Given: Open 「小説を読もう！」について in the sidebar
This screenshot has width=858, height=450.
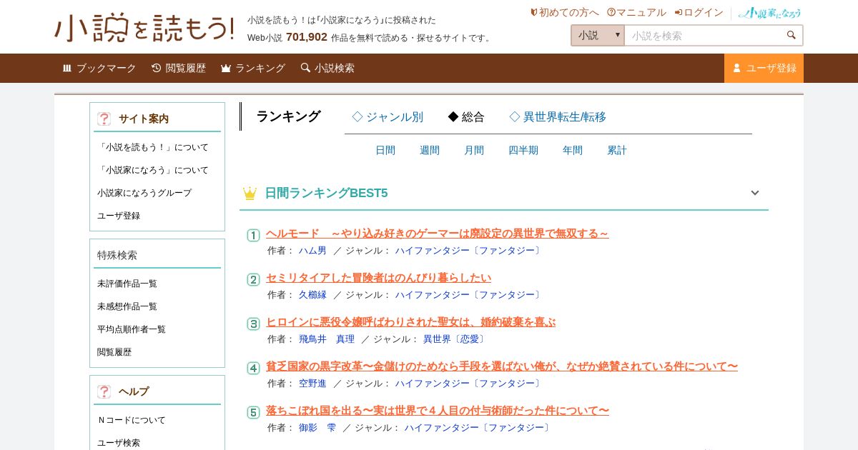Looking at the screenshot, I should pos(153,147).
